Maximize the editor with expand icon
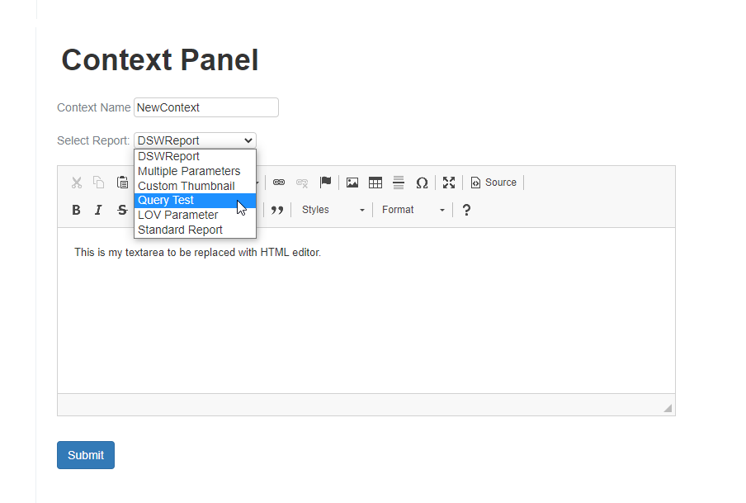The height and width of the screenshot is (503, 746). 449,183
